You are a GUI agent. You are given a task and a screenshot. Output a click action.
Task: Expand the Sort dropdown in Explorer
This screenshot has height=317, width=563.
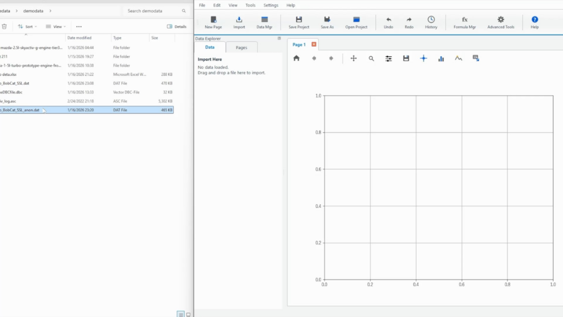(x=27, y=26)
